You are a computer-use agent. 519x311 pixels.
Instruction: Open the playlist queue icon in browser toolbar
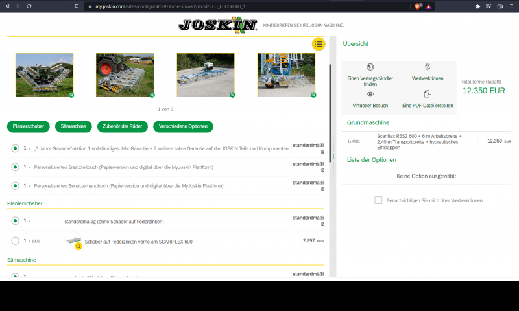click(489, 6)
